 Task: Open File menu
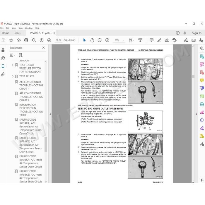[2, 28]
